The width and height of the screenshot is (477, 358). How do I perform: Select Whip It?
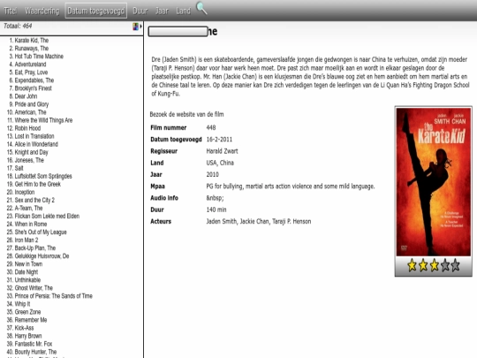[22, 304]
